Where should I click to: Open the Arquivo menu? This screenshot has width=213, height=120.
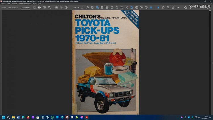click(3, 4)
